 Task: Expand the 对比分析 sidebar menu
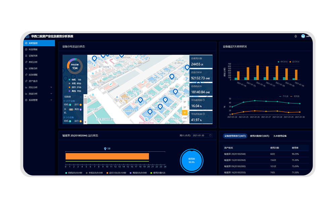[51, 87]
